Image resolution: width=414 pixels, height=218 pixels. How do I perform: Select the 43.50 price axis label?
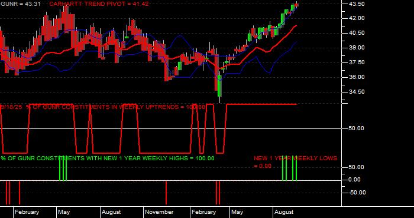pyautogui.click(x=357, y=4)
